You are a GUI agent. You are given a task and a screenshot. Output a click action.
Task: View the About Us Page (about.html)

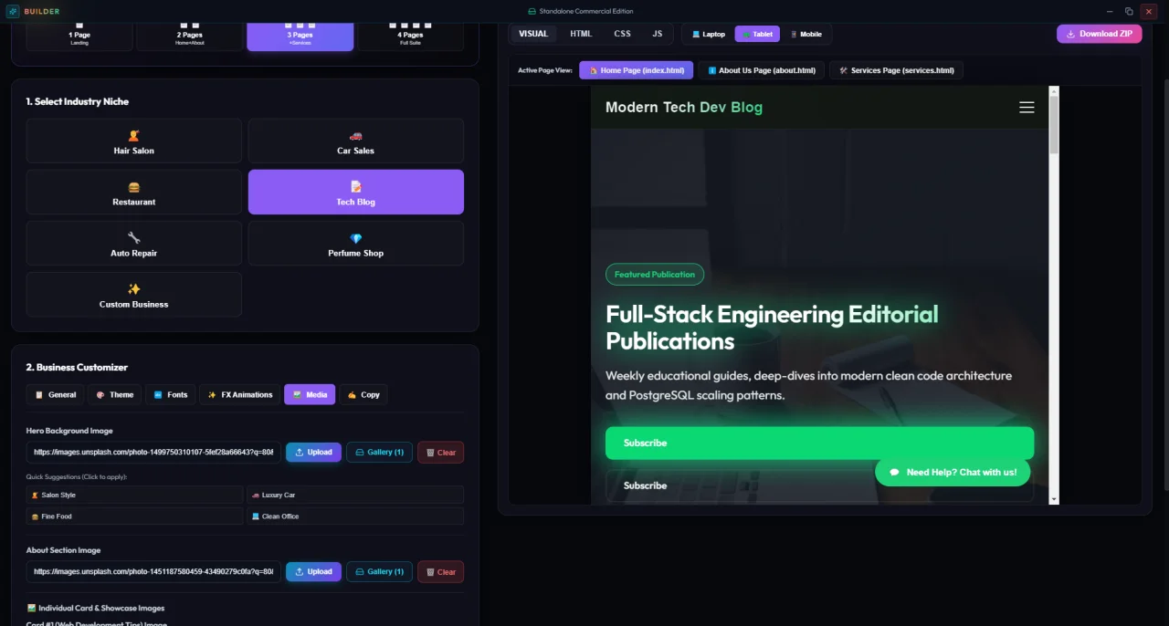click(x=762, y=70)
